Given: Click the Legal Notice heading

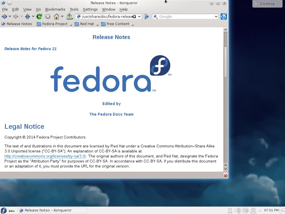Looking at the screenshot, I should coord(24,127).
